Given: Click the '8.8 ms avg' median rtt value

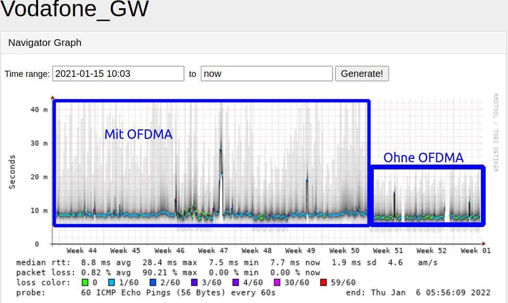Looking at the screenshot, I should (x=106, y=262).
